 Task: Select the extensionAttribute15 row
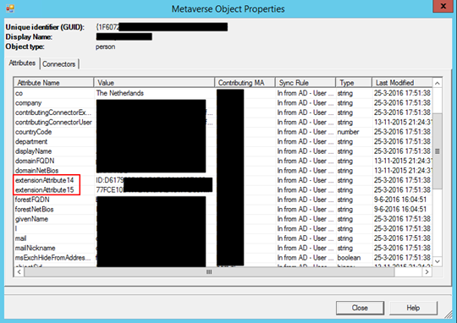[223, 190]
